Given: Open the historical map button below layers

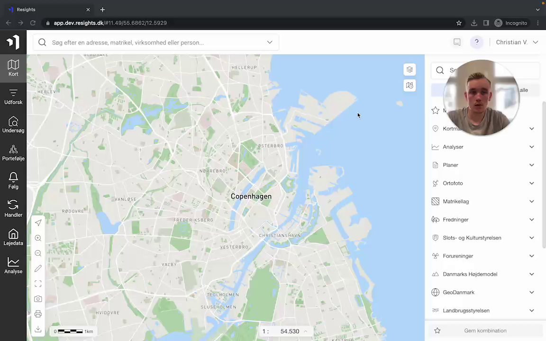Looking at the screenshot, I should [409, 86].
